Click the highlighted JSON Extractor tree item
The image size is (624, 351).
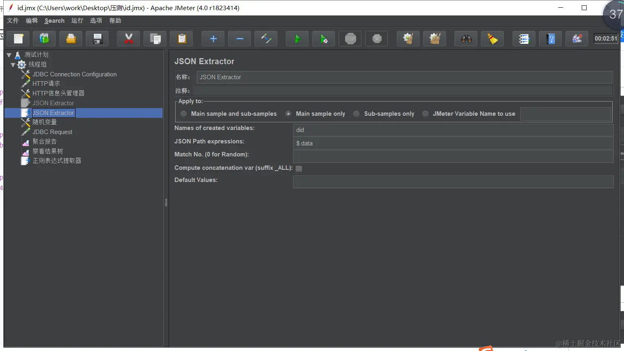(x=53, y=113)
